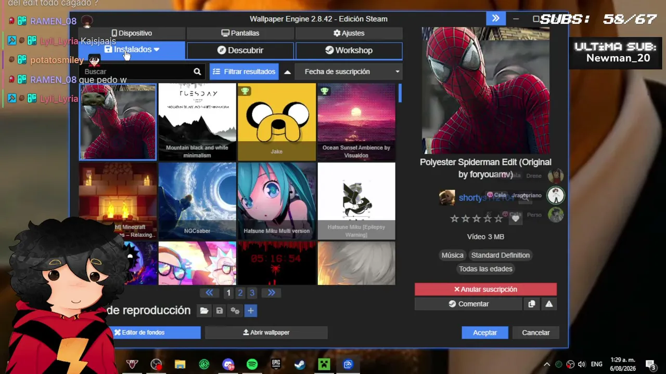Image resolution: width=666 pixels, height=374 pixels.
Task: Rate the wallpaper one star
Action: pos(455,219)
